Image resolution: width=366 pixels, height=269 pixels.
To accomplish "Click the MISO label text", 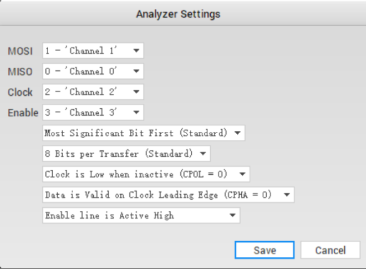I will point(20,72).
